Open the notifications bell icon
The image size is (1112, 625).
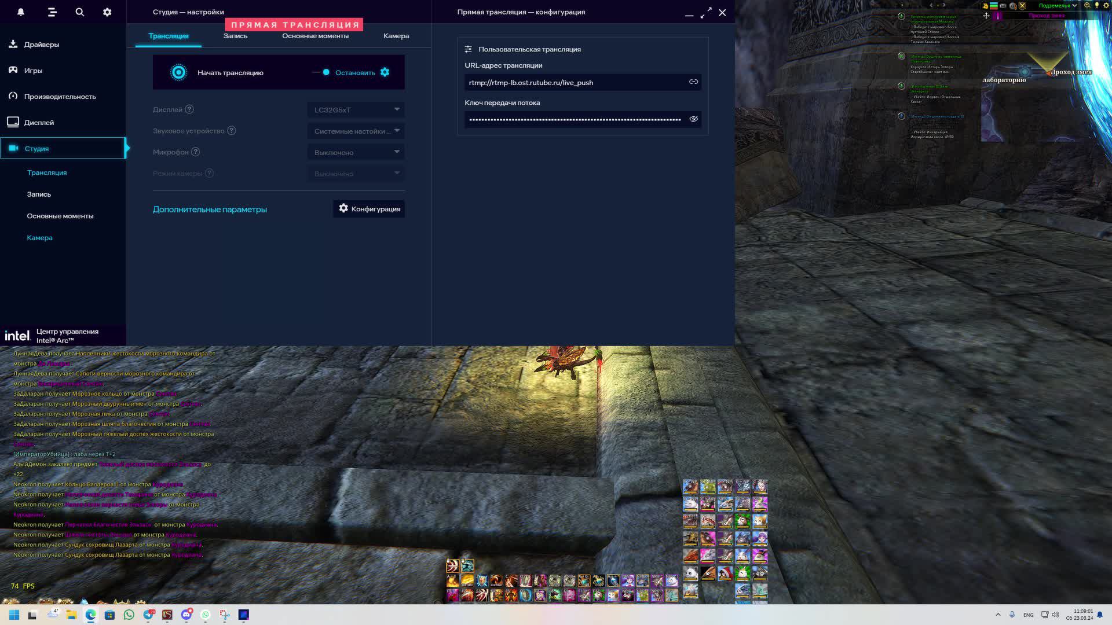[21, 12]
